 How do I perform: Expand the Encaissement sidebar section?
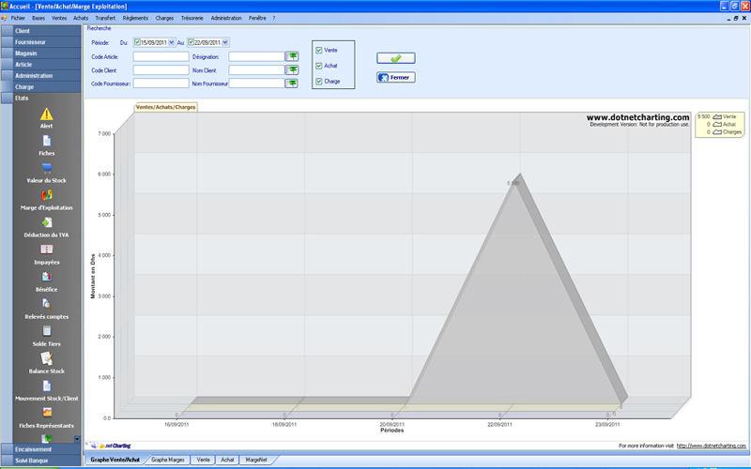pyautogui.click(x=40, y=449)
